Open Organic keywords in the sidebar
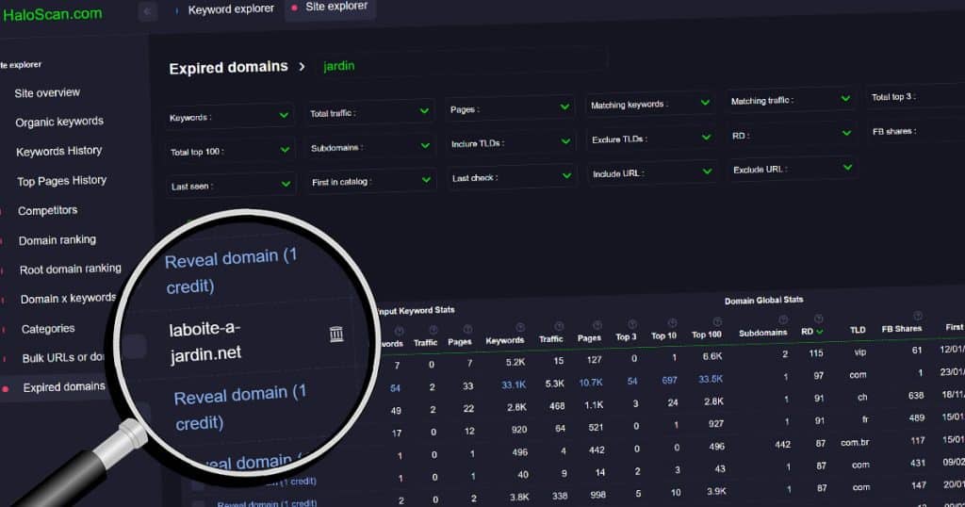This screenshot has width=965, height=507. 59,122
